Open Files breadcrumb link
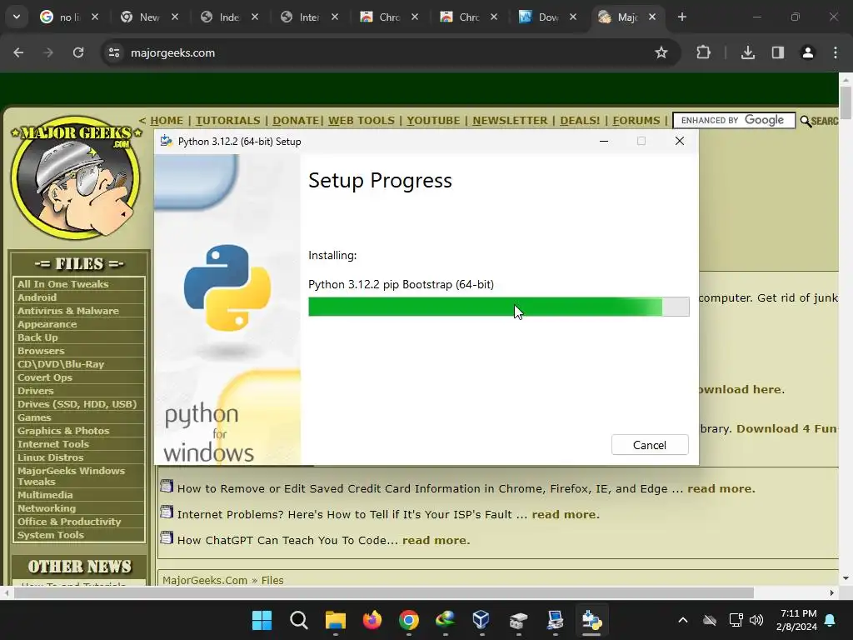 (x=272, y=580)
